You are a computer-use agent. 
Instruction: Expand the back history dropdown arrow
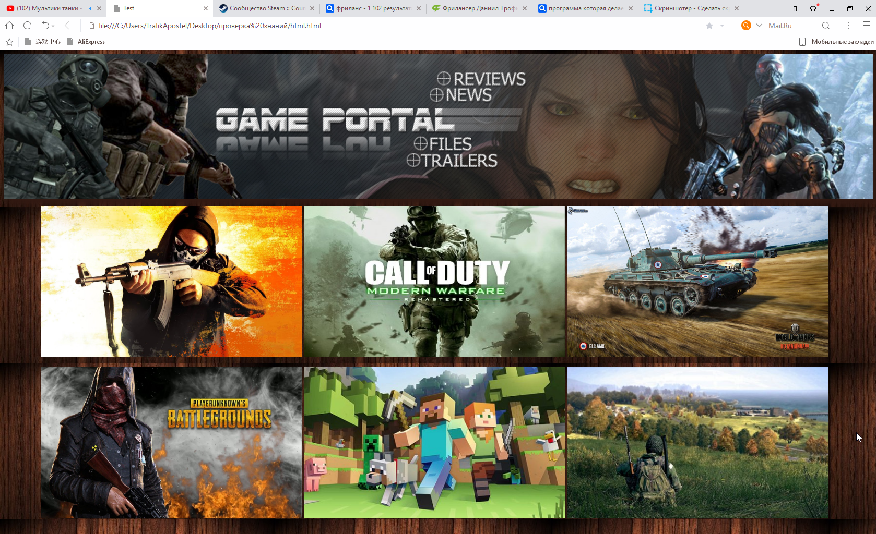point(53,26)
